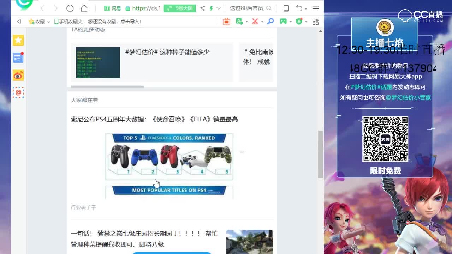Click the dark game screenshot thumbnail

click(x=98, y=62)
